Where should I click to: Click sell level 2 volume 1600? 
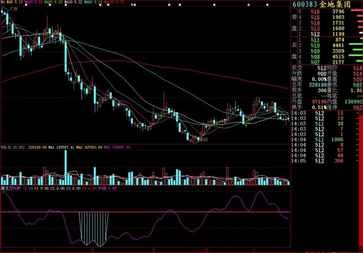338,28
